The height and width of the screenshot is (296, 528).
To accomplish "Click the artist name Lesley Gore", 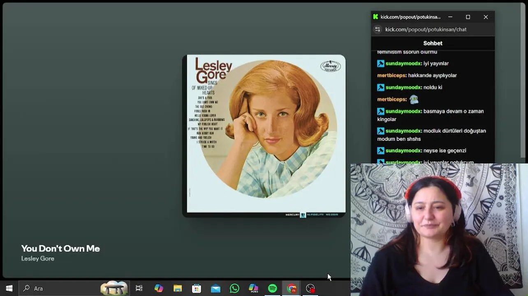I will pos(38,259).
